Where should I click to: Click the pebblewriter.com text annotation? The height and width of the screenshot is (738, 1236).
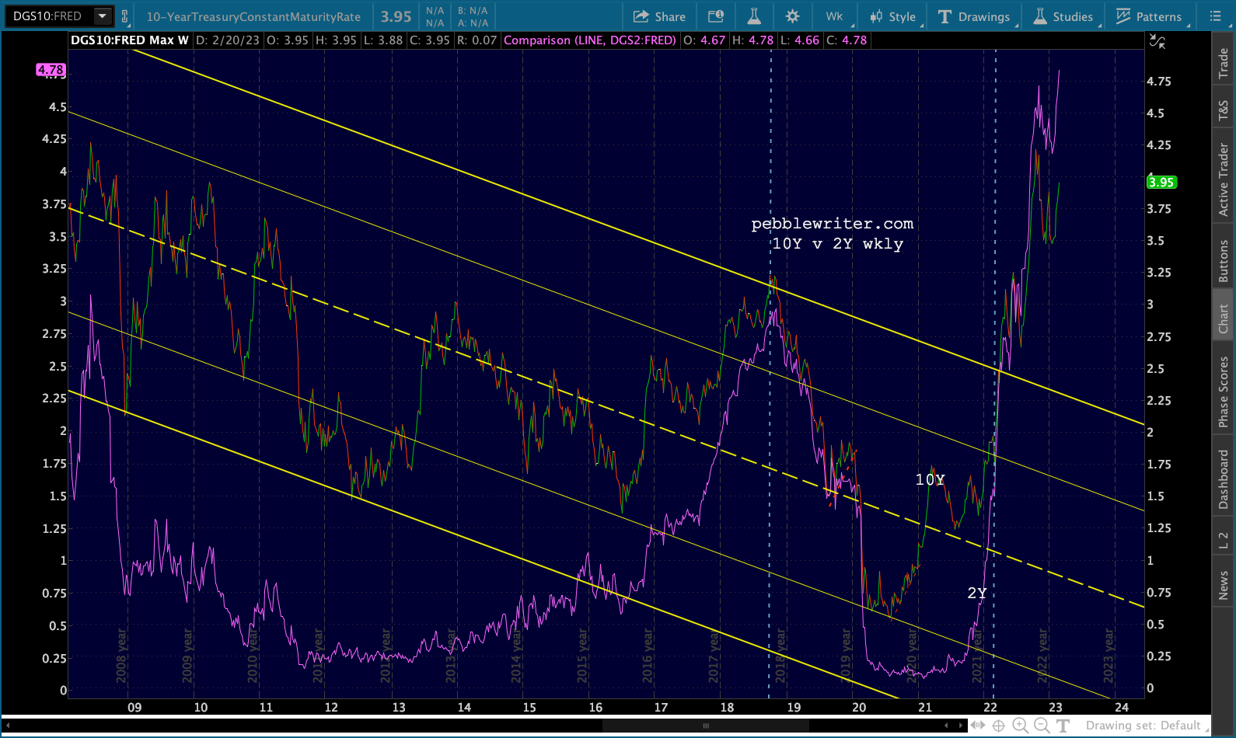pos(833,224)
